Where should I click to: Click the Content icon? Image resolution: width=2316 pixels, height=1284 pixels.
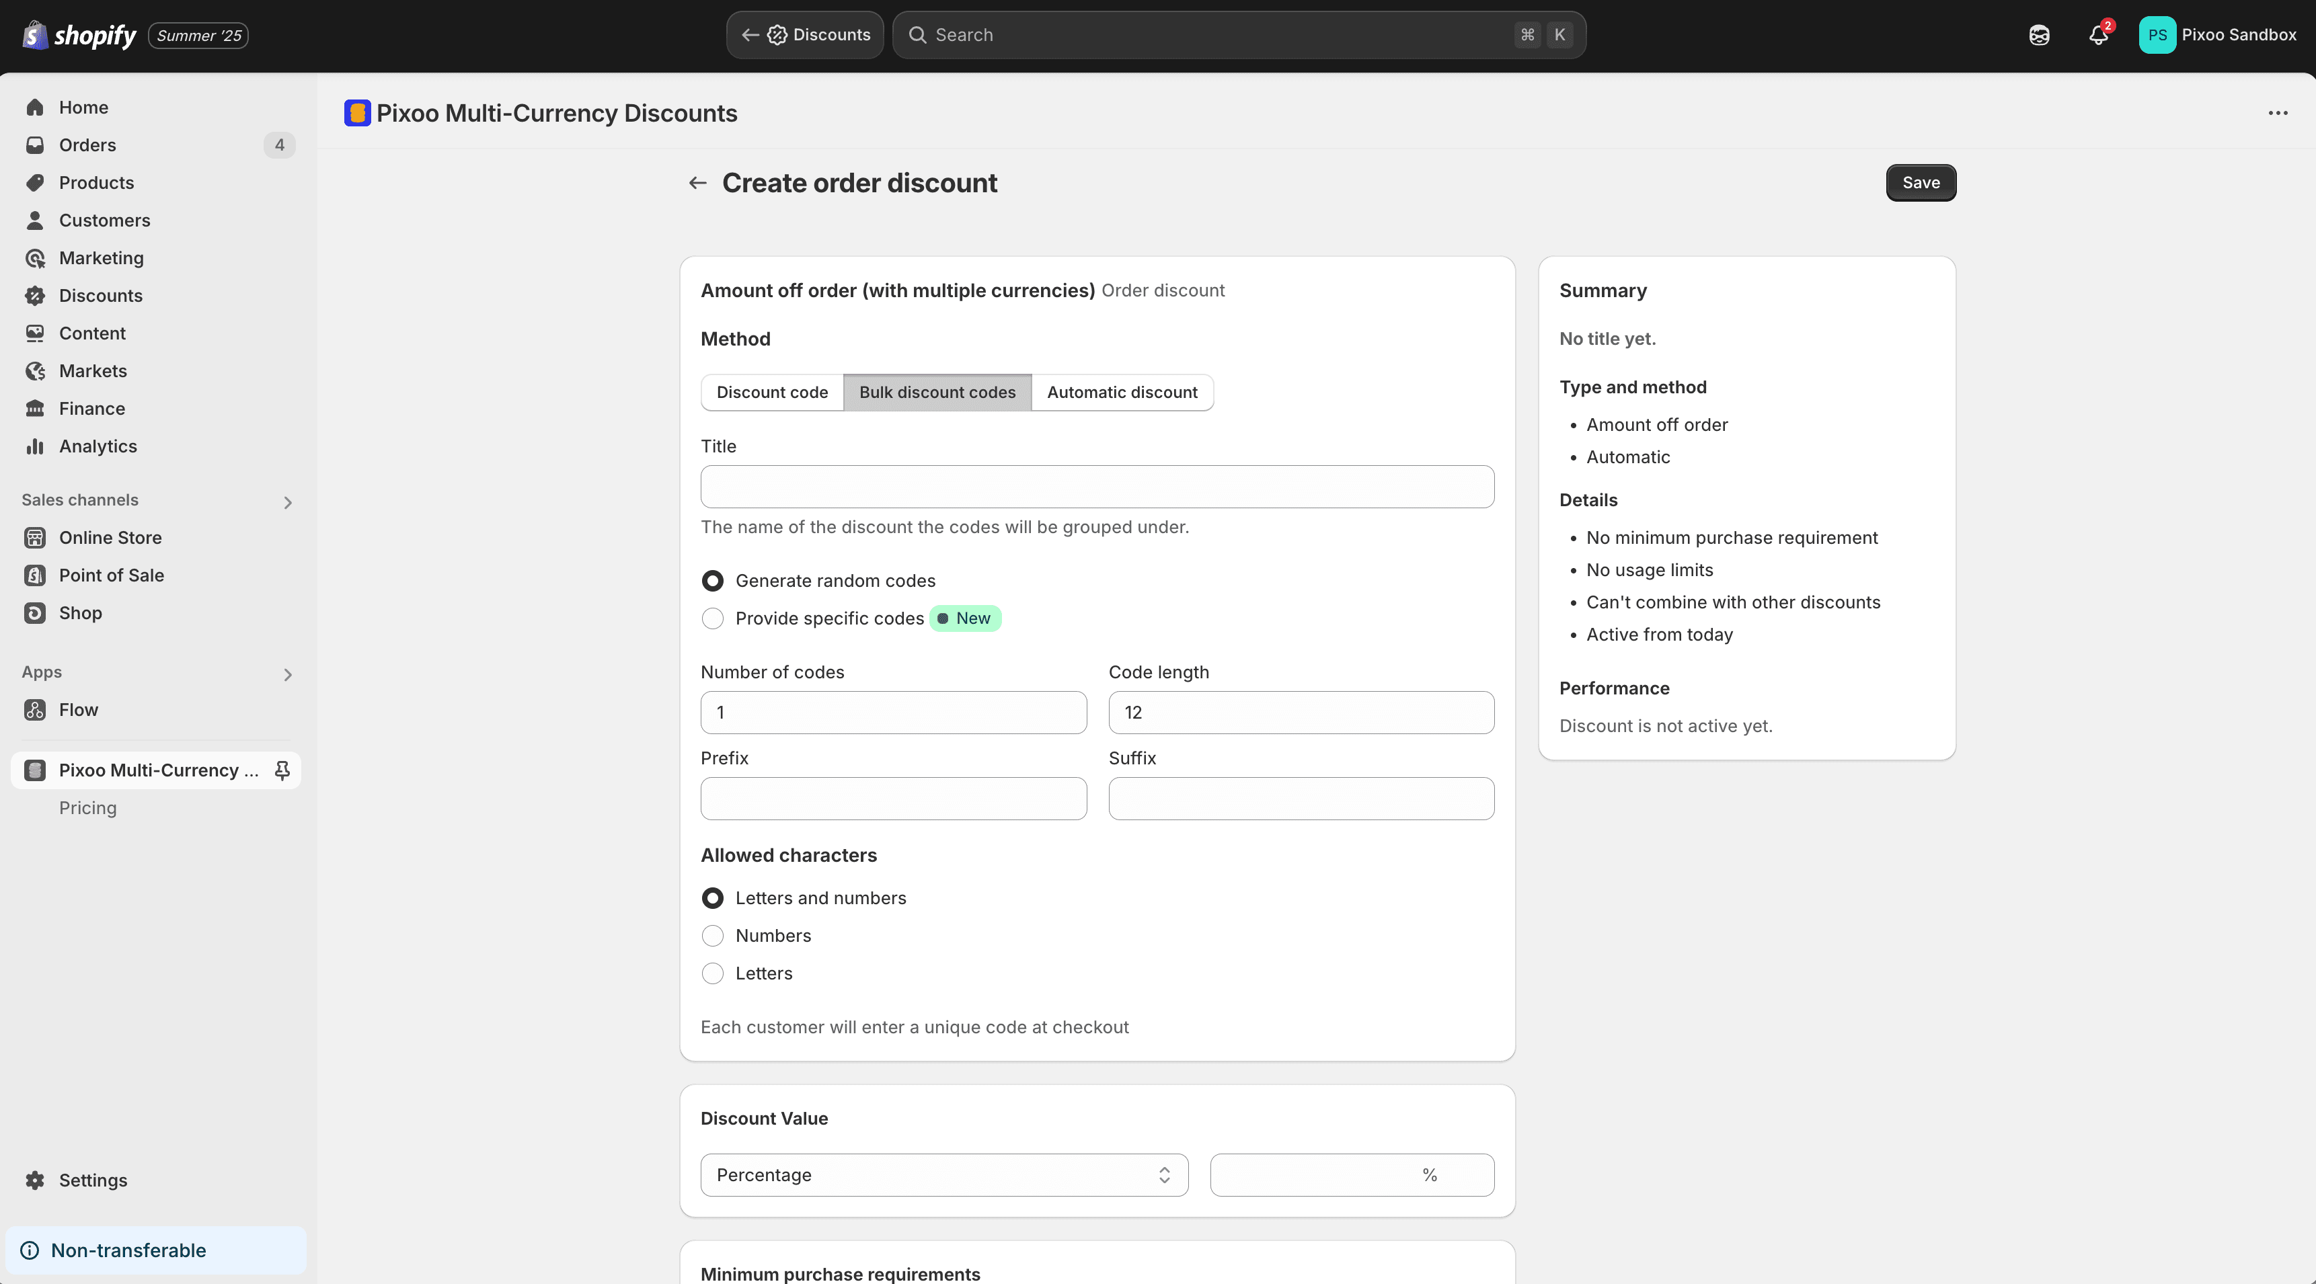[35, 334]
